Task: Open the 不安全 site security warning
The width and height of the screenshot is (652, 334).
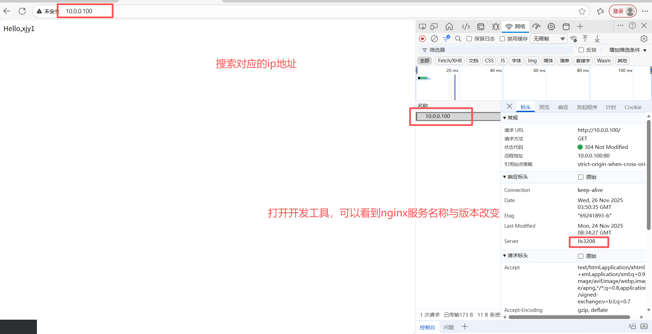Action: coord(48,11)
